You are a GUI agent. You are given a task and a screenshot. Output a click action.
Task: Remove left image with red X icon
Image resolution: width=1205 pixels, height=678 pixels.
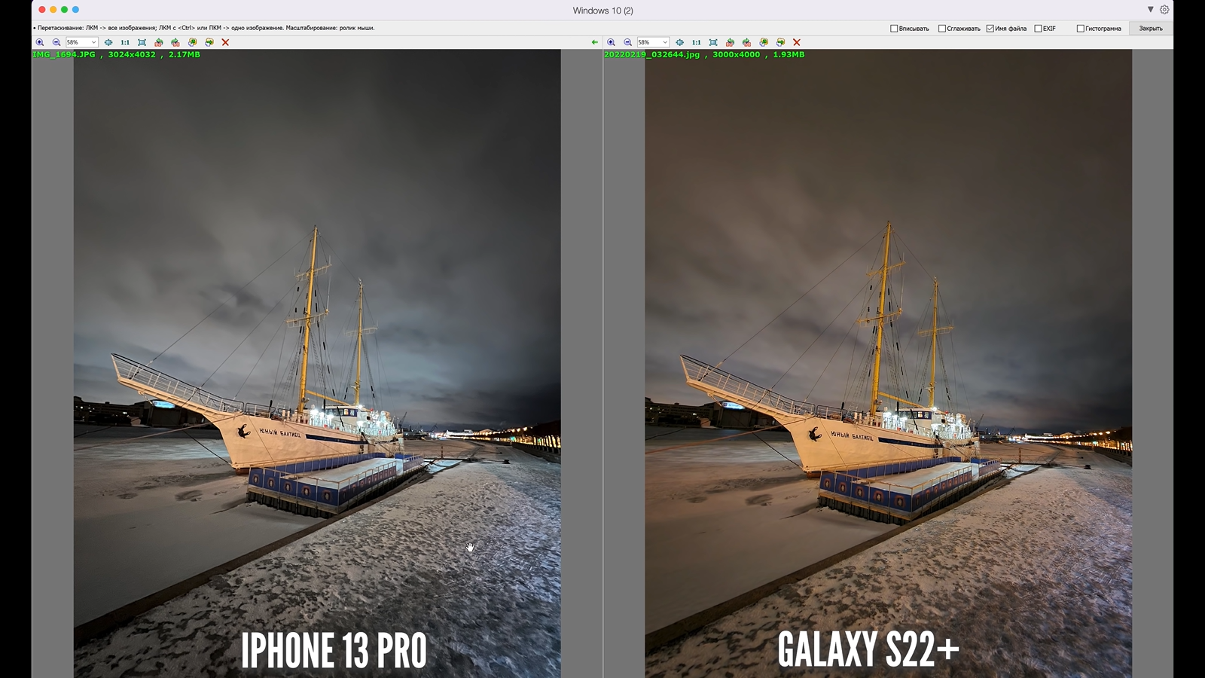tap(225, 42)
